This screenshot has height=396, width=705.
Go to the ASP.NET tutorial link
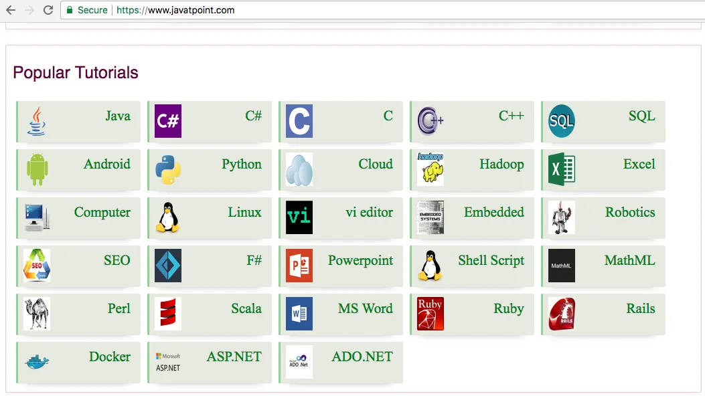pyautogui.click(x=234, y=356)
